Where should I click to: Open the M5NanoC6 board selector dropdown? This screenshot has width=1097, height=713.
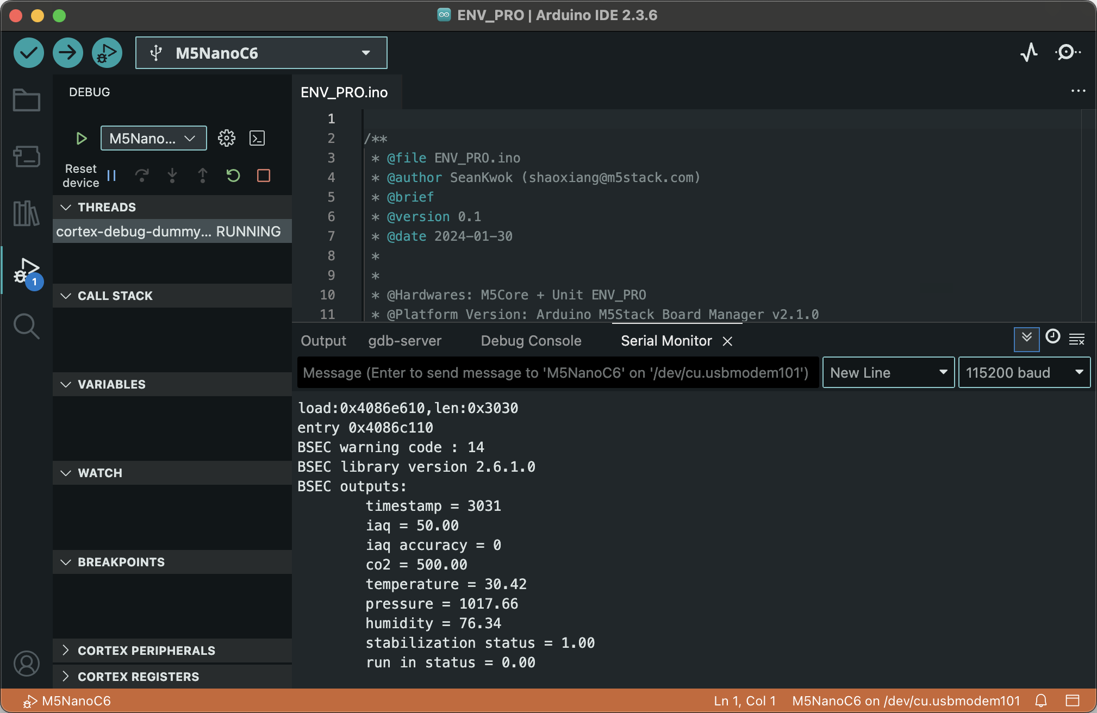tap(261, 53)
